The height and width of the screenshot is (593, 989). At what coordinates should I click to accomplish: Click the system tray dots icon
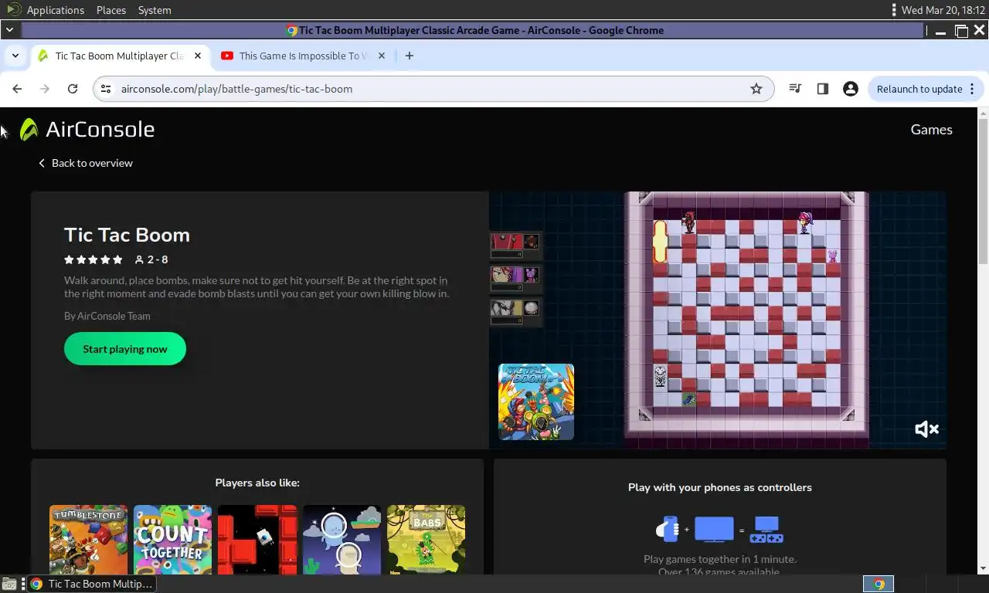click(894, 10)
